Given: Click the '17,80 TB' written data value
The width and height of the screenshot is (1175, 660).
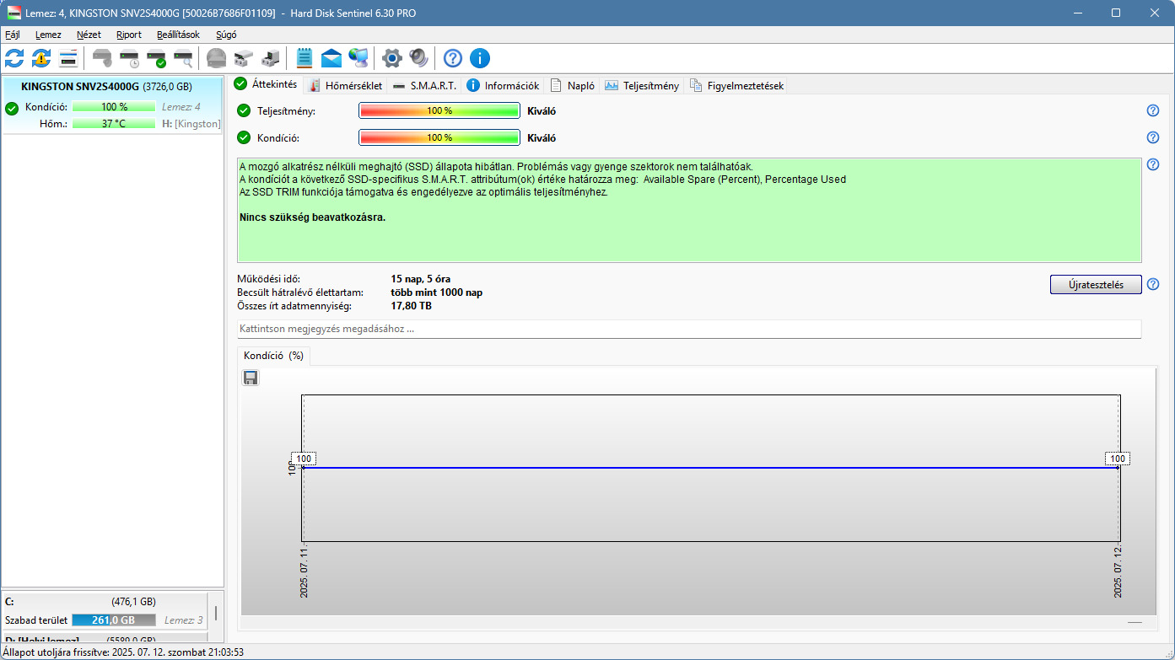Looking at the screenshot, I should point(412,306).
